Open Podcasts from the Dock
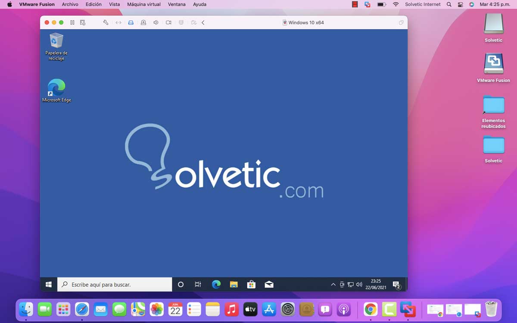 (344, 309)
